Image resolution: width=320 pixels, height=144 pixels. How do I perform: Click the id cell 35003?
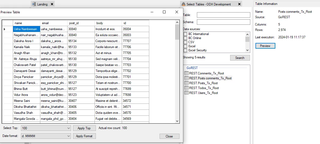coord(136,35)
